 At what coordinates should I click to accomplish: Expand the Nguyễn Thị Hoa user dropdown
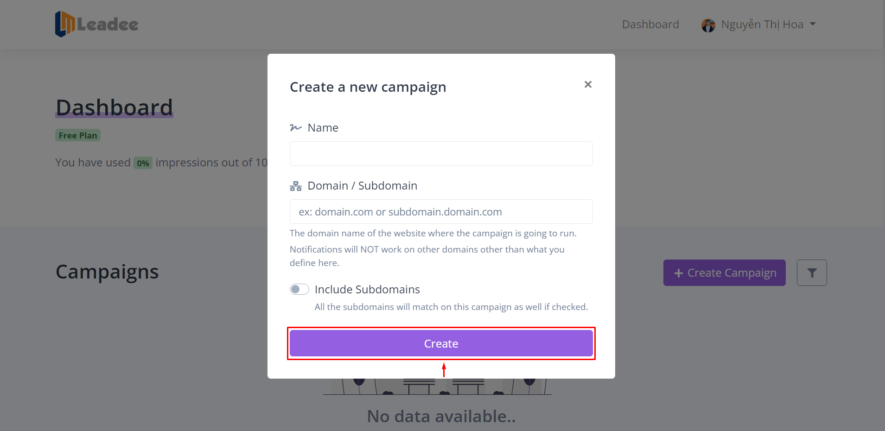[762, 25]
